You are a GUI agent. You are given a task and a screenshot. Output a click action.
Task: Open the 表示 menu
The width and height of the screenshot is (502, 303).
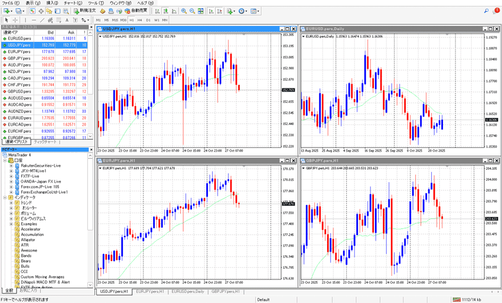coord(33,3)
